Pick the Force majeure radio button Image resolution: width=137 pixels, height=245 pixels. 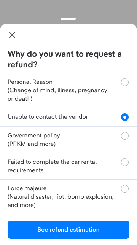[x=125, y=189]
